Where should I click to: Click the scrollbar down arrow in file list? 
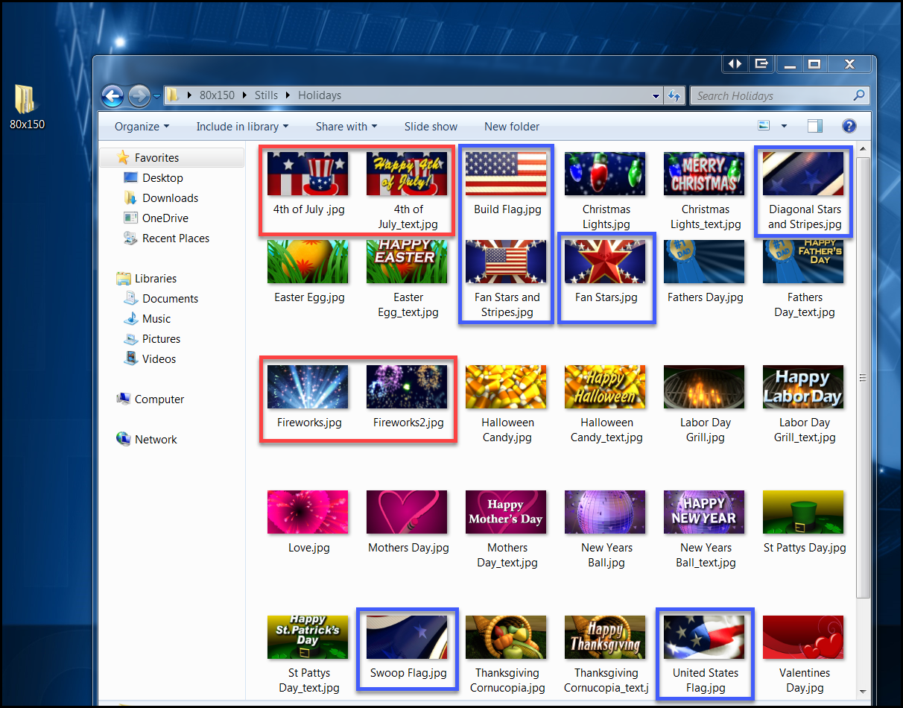pyautogui.click(x=863, y=692)
